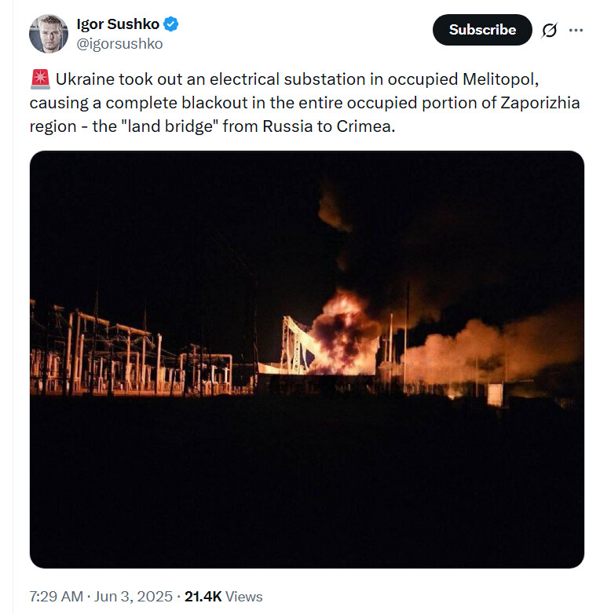
Task: Open the Grok explain-post icon
Action: click(x=549, y=30)
